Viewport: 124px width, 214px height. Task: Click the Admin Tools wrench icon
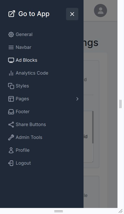tap(11, 137)
